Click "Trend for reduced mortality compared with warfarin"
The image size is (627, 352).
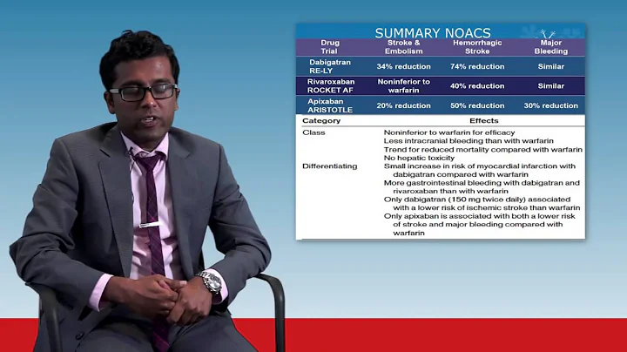(483, 150)
